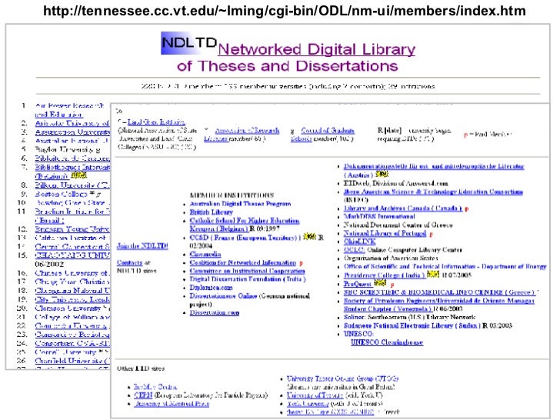This screenshot has height=420, width=560.
Task: Open Society of Petroleum Engineers Venezuela link
Action: [x=439, y=305]
